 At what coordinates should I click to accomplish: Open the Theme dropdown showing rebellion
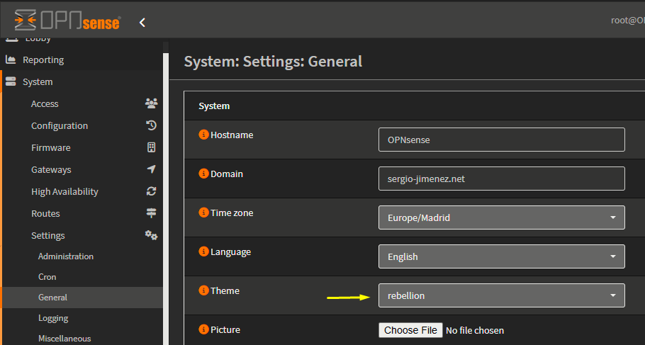(x=501, y=295)
